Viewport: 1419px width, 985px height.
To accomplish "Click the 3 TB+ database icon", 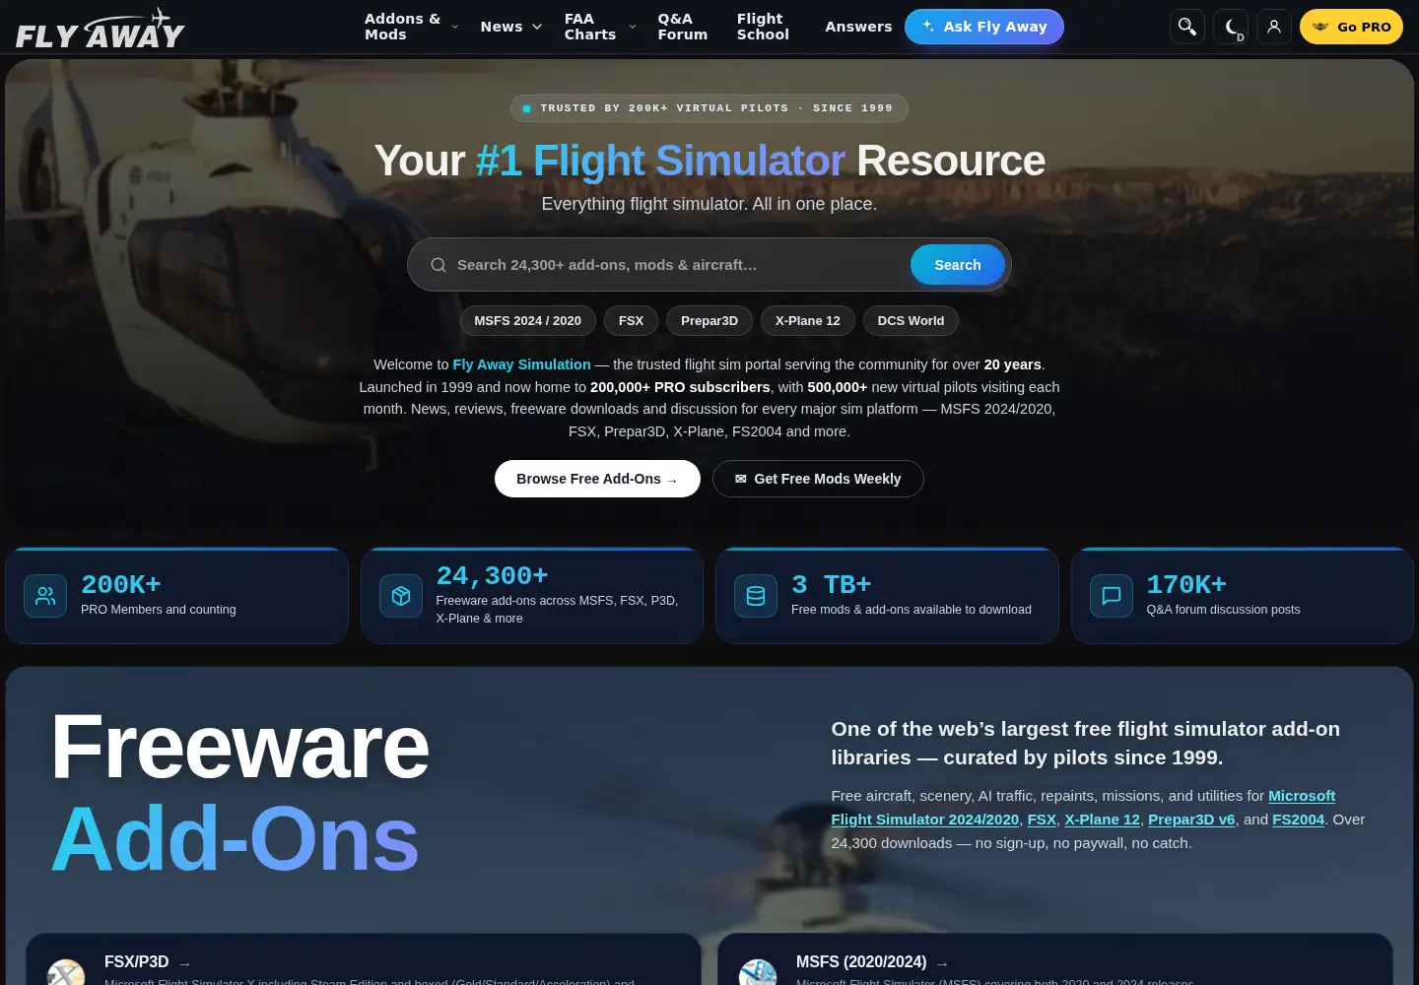I will click(x=756, y=596).
